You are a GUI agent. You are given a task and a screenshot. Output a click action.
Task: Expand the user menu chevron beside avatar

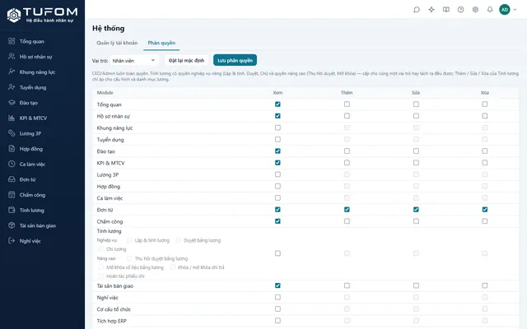(x=515, y=10)
